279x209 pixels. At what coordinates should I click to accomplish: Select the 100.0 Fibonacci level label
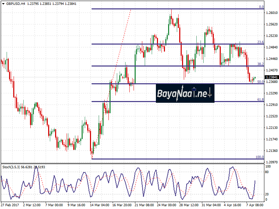(x=259, y=157)
